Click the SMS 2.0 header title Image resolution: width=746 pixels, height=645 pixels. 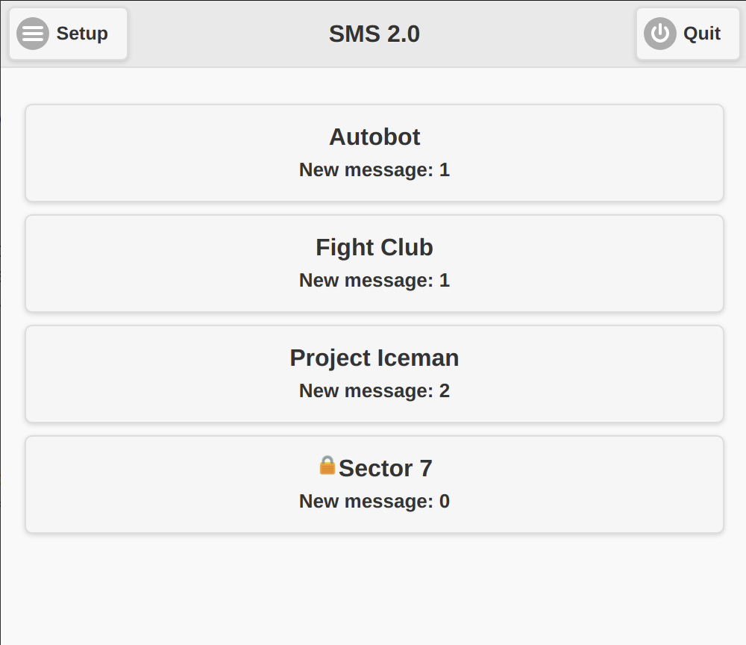(374, 34)
